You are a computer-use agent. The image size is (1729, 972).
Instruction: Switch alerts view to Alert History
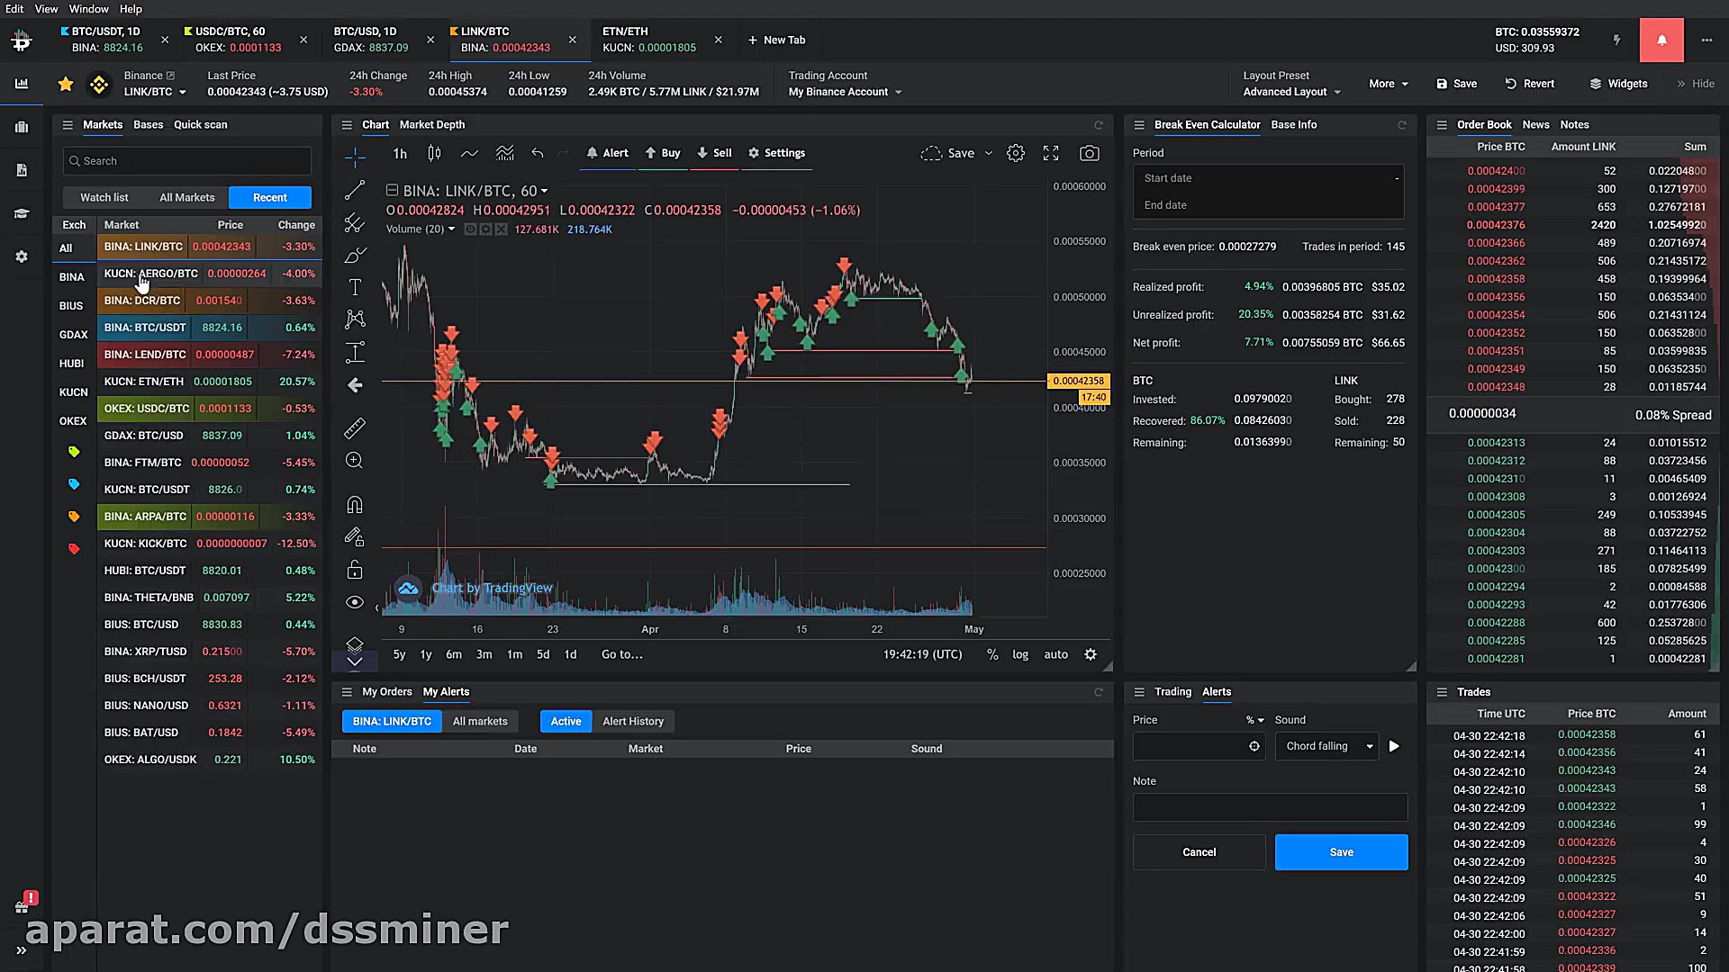point(633,721)
